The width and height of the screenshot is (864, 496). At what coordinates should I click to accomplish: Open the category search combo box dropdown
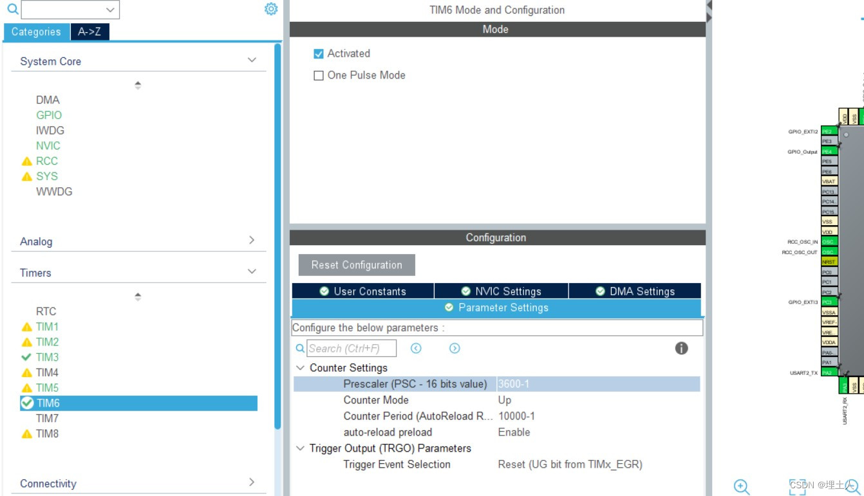point(111,10)
